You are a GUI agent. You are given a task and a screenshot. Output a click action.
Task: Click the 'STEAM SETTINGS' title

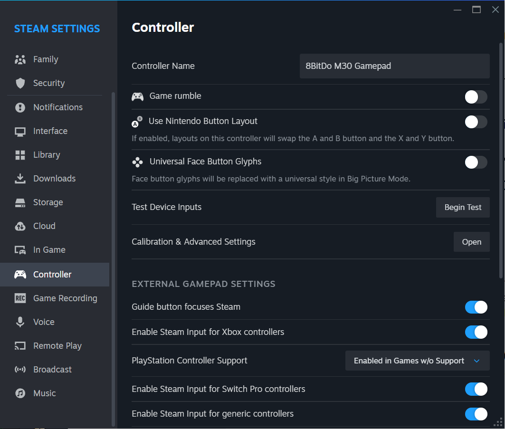[57, 29]
